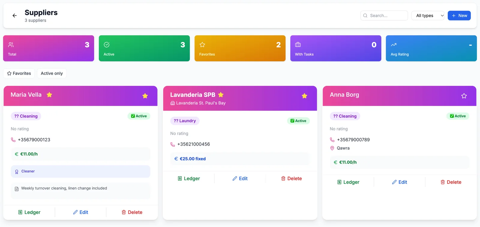Viewport: 480px width, 227px height.
Task: Edit Maria Vella supplier
Action: point(80,212)
